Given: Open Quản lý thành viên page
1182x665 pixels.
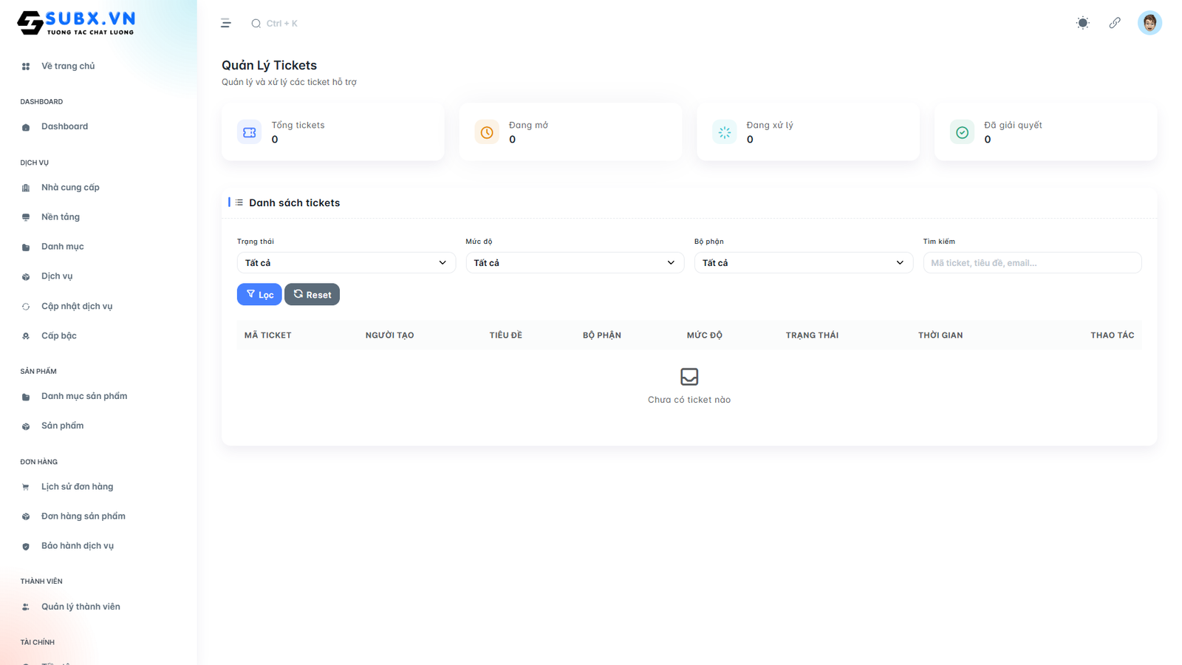Looking at the screenshot, I should coord(81,607).
